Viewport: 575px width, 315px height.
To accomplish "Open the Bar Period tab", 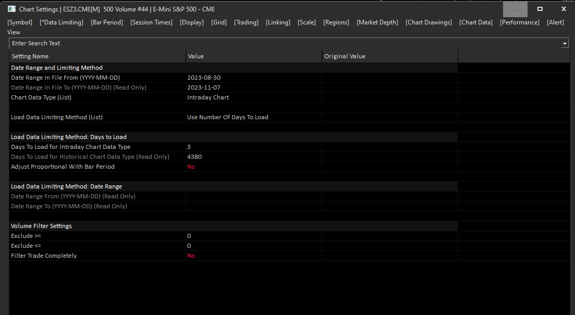I will [107, 22].
